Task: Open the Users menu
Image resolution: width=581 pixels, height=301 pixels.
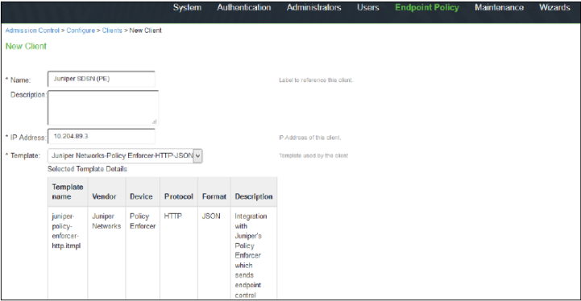Action: coord(368,7)
